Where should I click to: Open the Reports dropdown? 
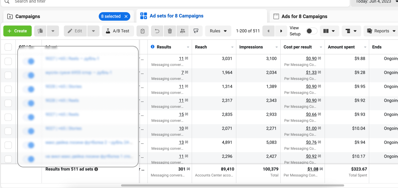click(381, 31)
